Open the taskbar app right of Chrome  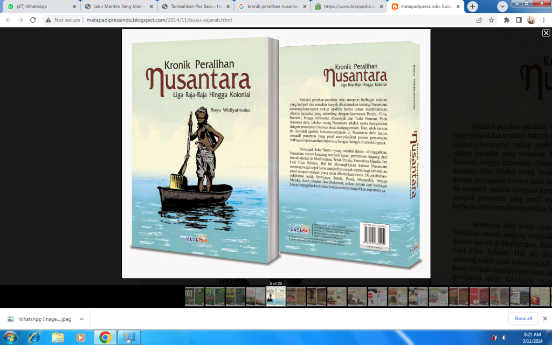pyautogui.click(x=129, y=337)
